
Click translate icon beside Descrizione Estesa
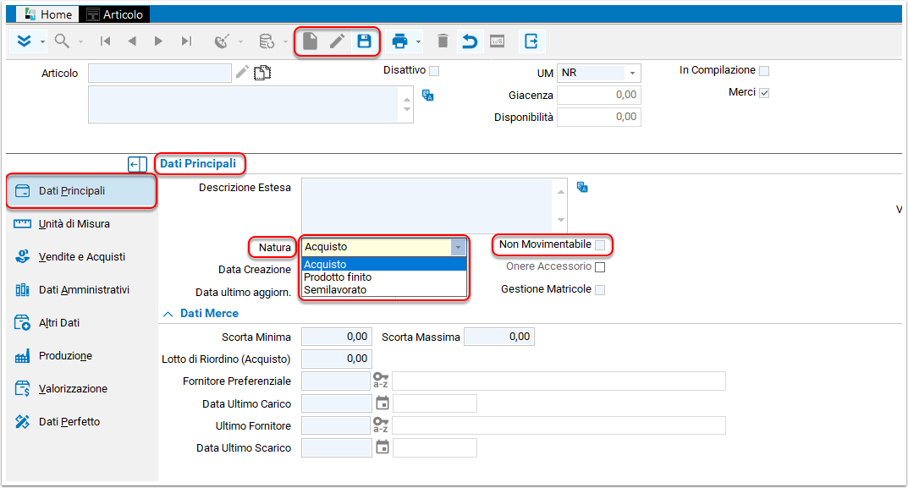(582, 187)
